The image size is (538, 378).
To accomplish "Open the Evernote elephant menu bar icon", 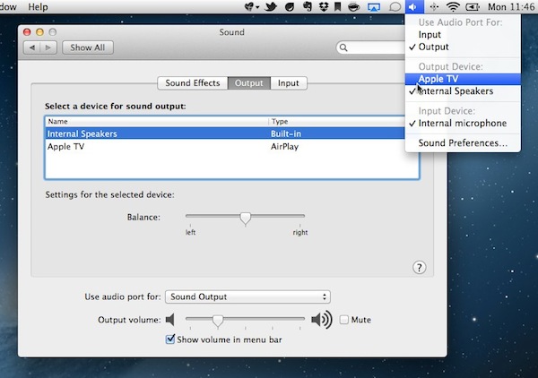I will pyautogui.click(x=308, y=7).
